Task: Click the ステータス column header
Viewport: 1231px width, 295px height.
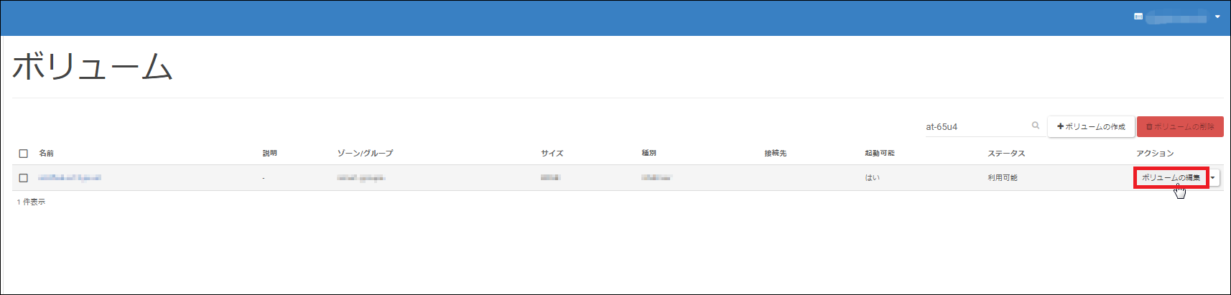Action: click(1006, 153)
